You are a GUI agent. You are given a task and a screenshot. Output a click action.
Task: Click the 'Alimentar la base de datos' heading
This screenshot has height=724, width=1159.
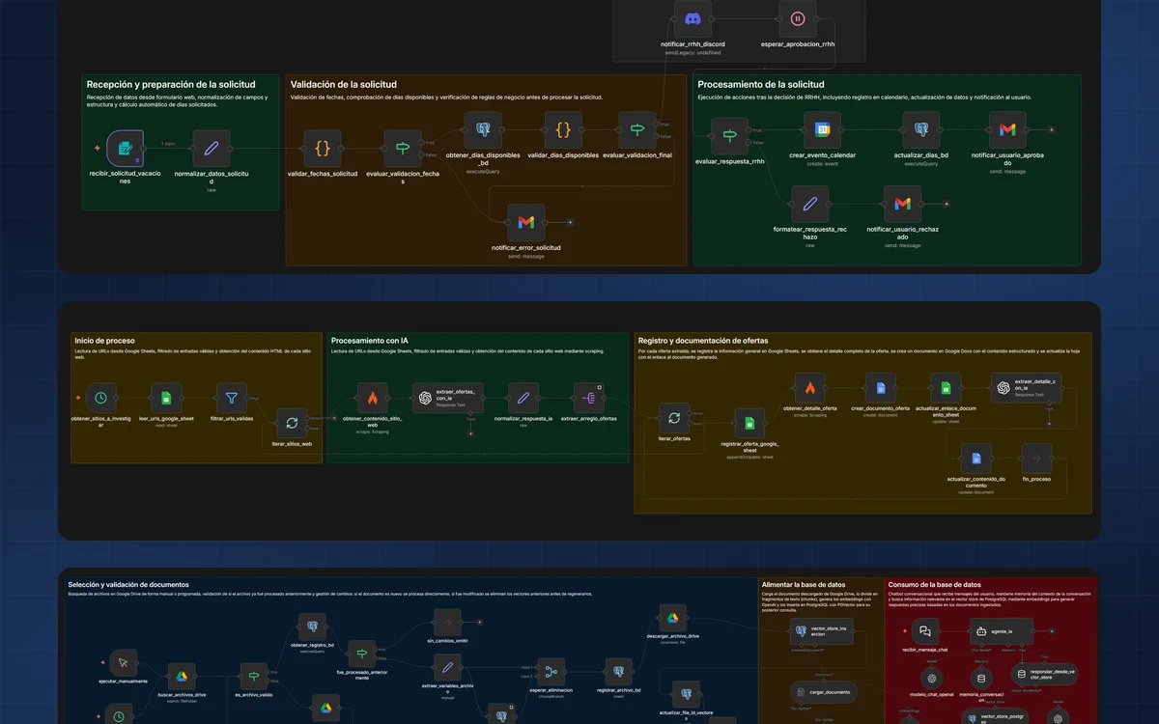[x=804, y=585]
